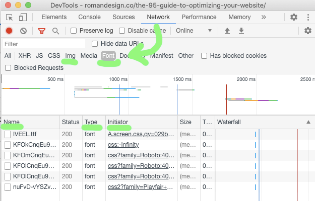
Task: Toggle the device toolbar icon
Action: [x=23, y=17]
